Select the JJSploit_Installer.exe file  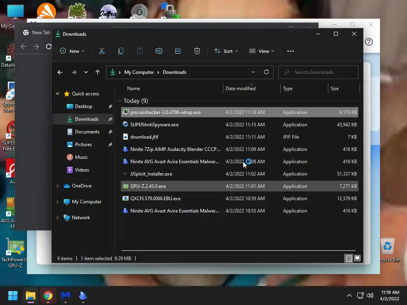tap(240, 174)
